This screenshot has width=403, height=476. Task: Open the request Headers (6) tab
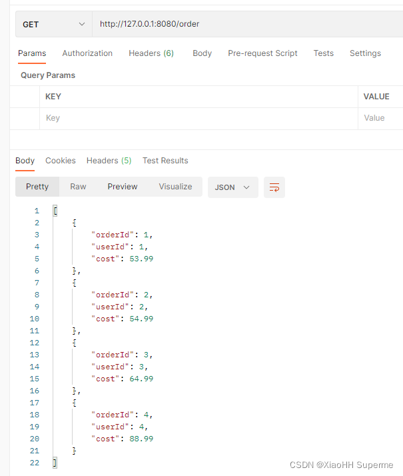pos(151,53)
